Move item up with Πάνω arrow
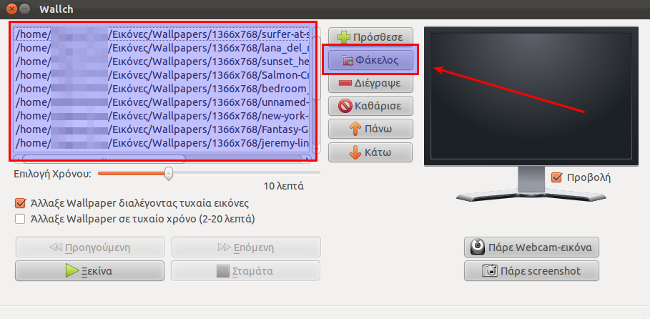 355,129
